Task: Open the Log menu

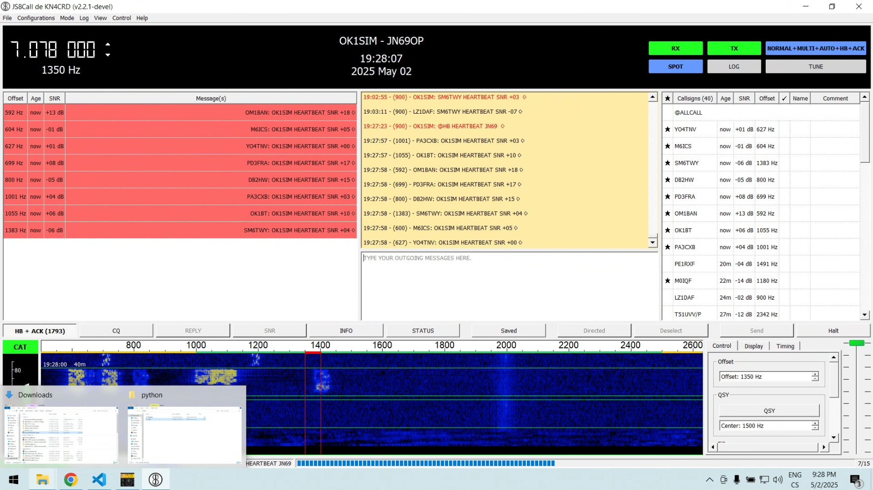Action: (84, 18)
